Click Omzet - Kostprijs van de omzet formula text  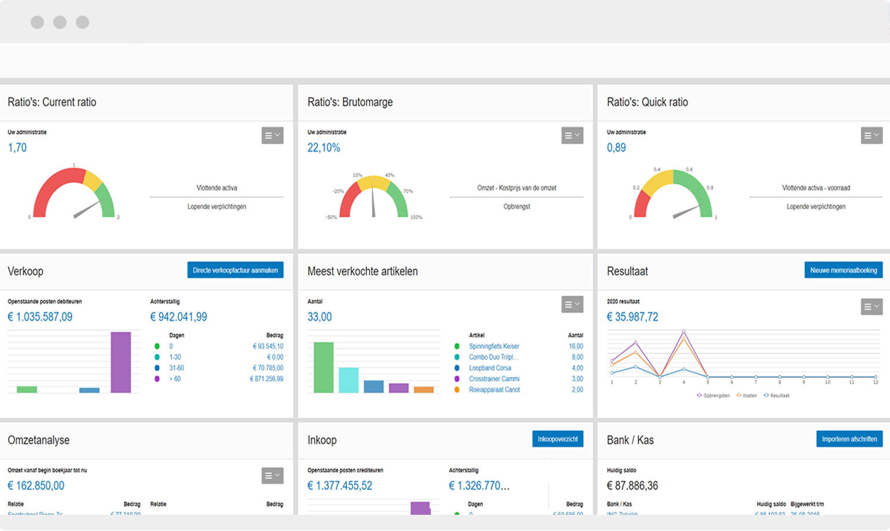(x=517, y=188)
